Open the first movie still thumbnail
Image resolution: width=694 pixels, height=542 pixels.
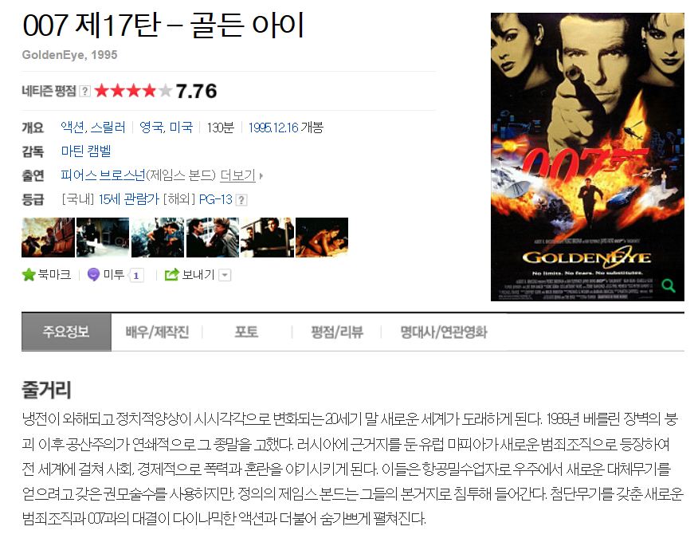click(x=49, y=238)
